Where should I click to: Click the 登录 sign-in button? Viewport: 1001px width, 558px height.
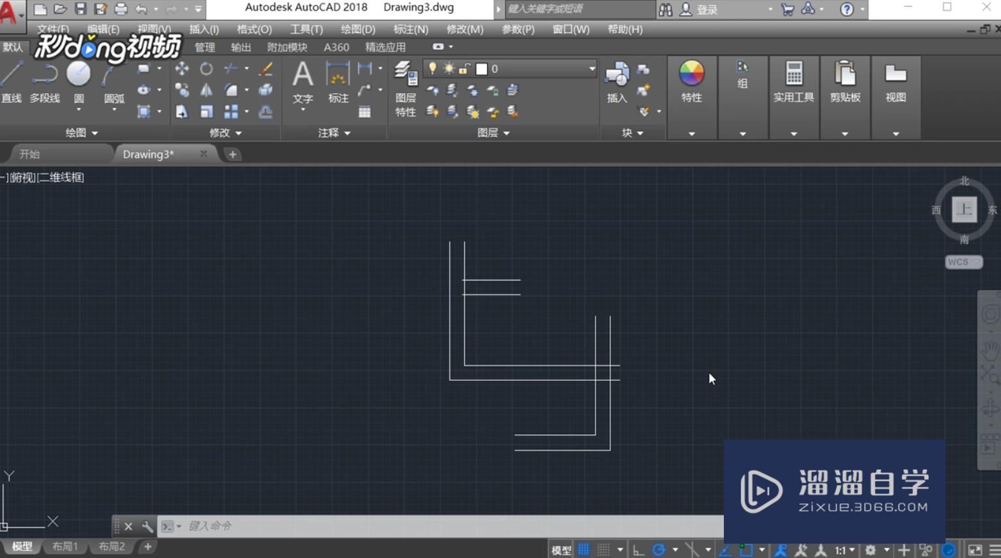coord(707,10)
